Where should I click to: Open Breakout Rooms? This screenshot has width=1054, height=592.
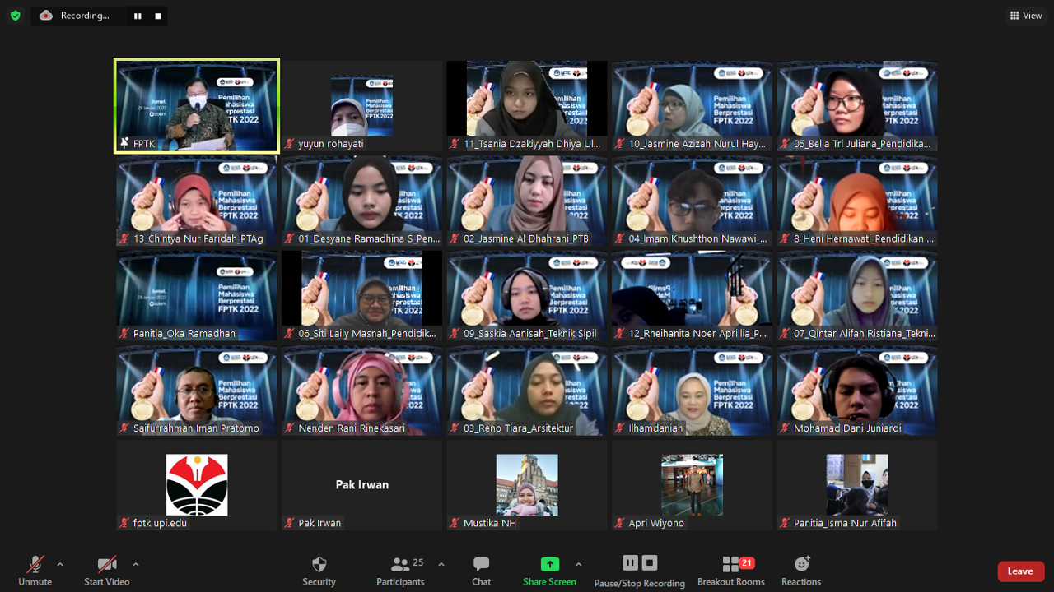731,571
